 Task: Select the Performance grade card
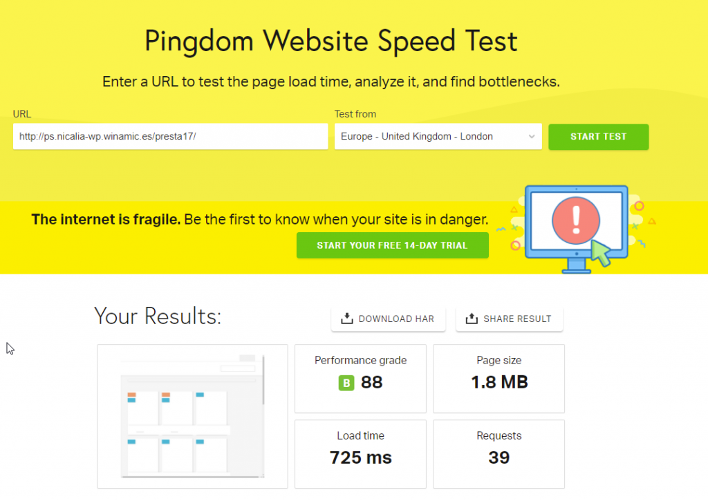coord(360,379)
